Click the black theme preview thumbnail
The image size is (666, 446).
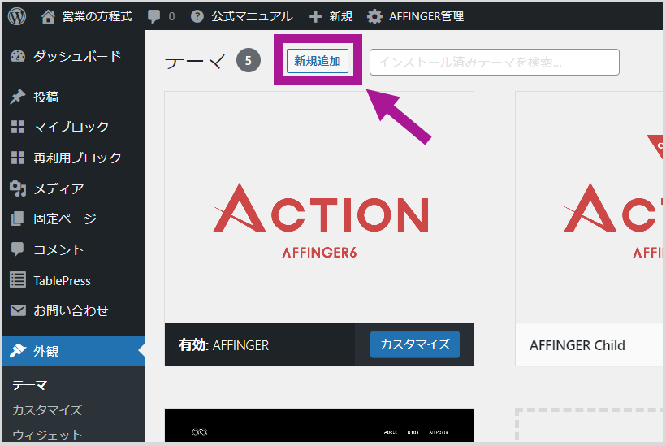(319, 425)
